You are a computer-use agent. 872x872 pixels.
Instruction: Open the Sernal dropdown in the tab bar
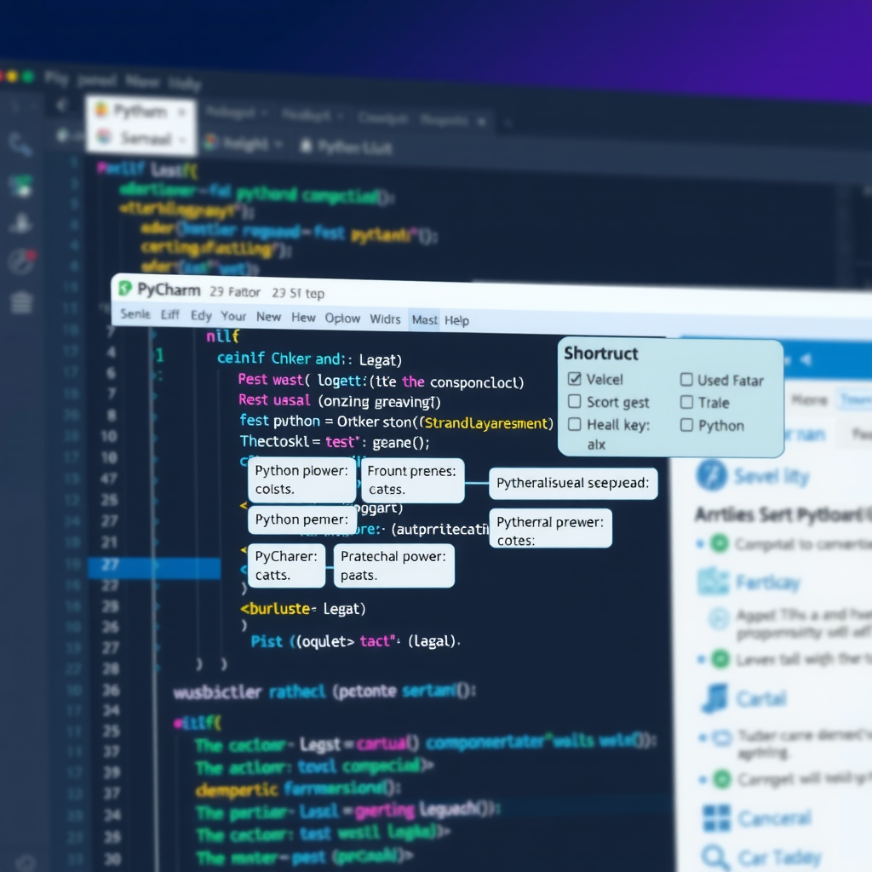tap(181, 139)
